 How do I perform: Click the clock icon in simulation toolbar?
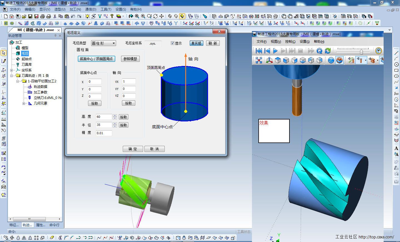point(378,51)
